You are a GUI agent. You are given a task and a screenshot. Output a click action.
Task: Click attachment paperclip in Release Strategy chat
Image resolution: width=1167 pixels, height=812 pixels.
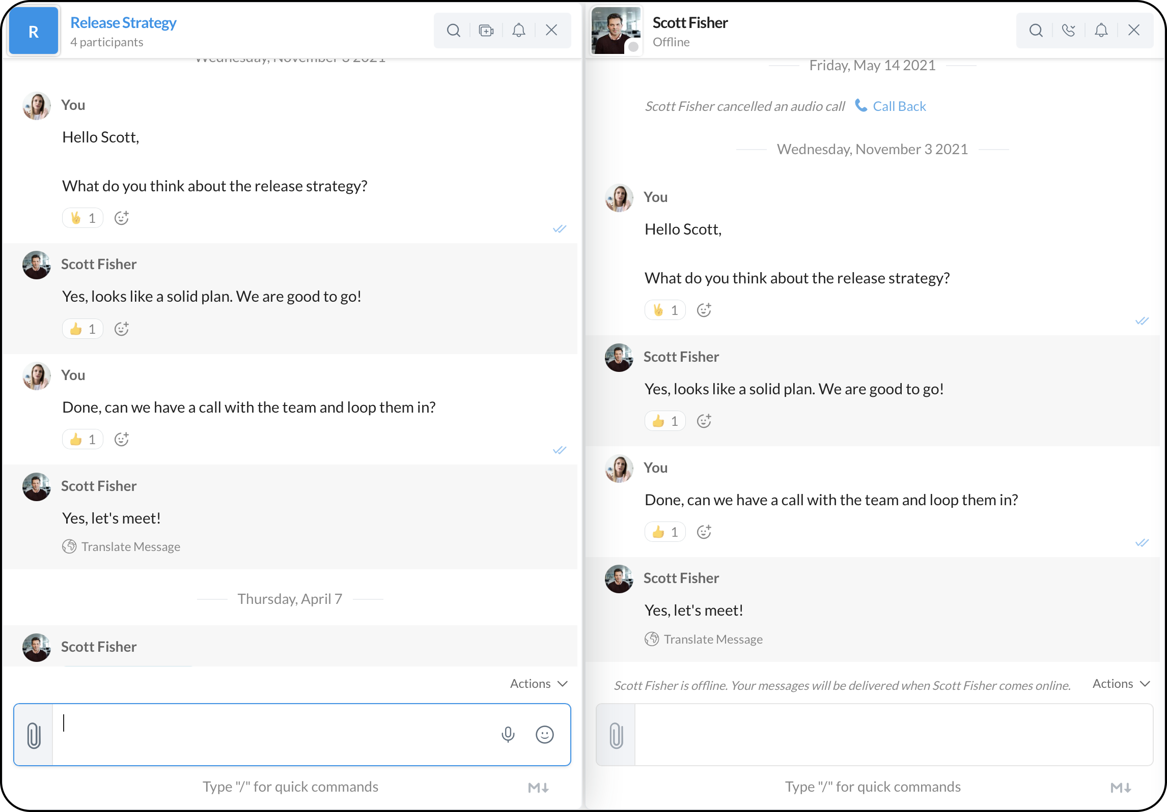click(x=34, y=735)
